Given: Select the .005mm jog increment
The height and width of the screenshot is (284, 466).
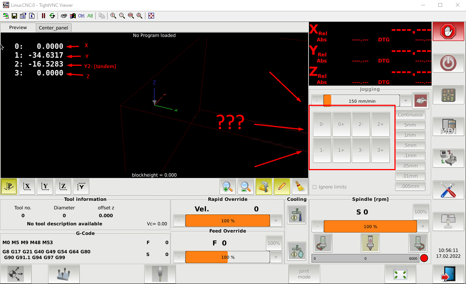Looking at the screenshot, I should pos(410,186).
